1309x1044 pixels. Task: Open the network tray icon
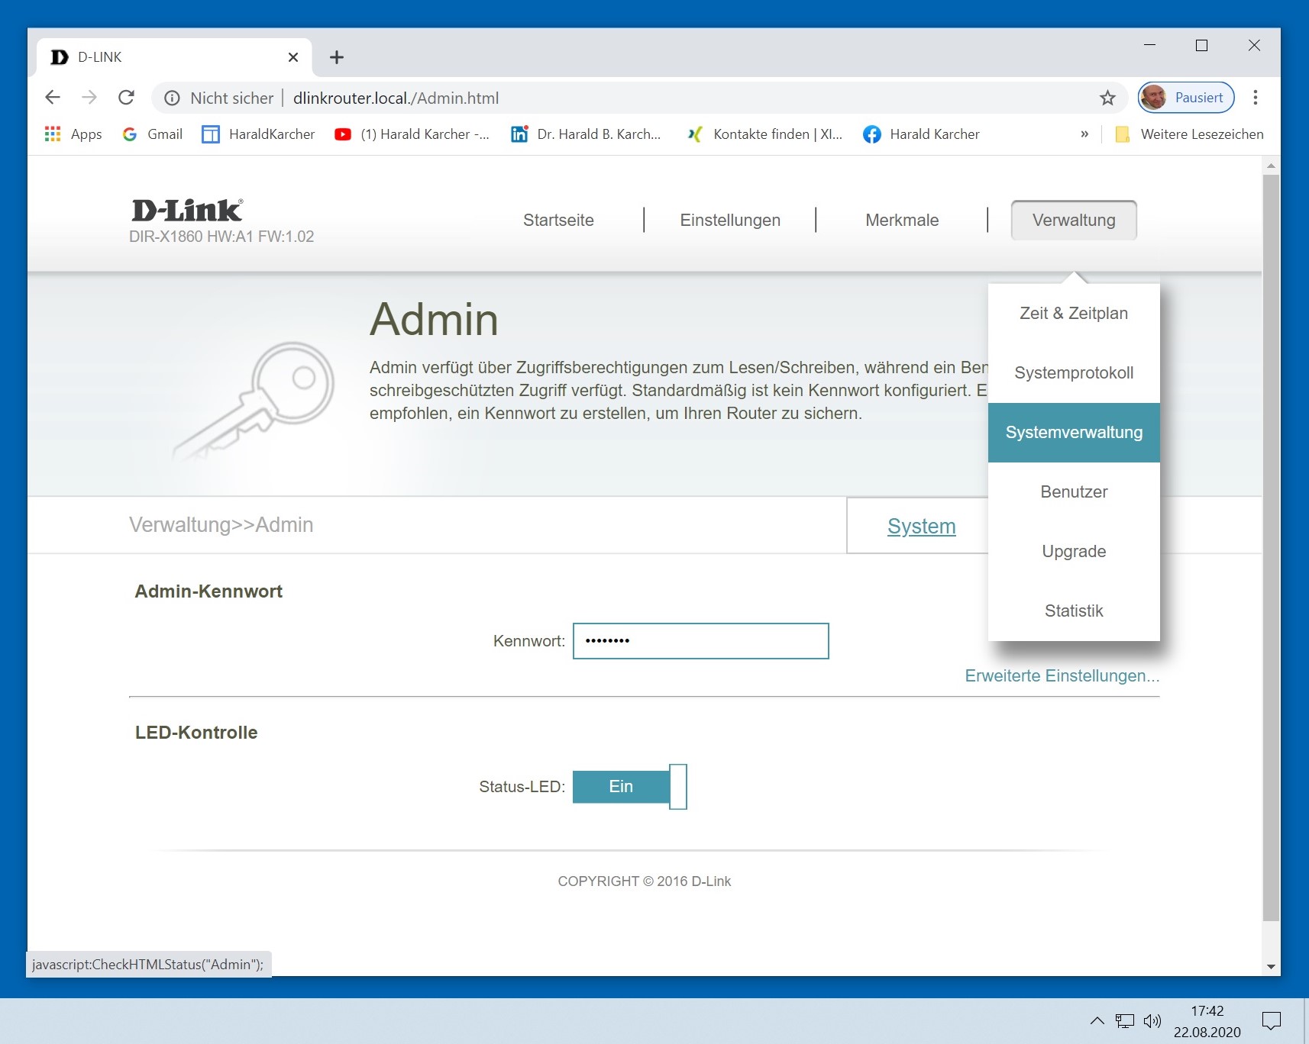(1125, 1020)
